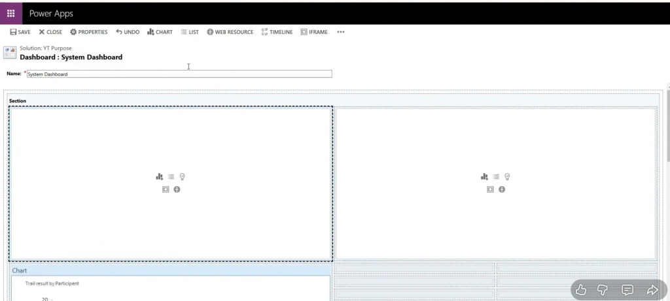Click iframe icon in left empty tile
Viewport: 670px width, 301px height.
166,189
